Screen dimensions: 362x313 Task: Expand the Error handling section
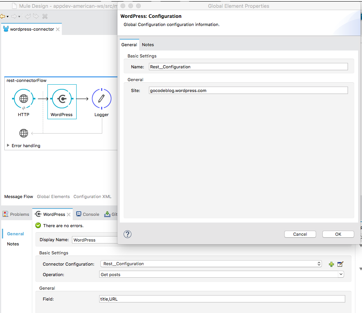coord(9,146)
